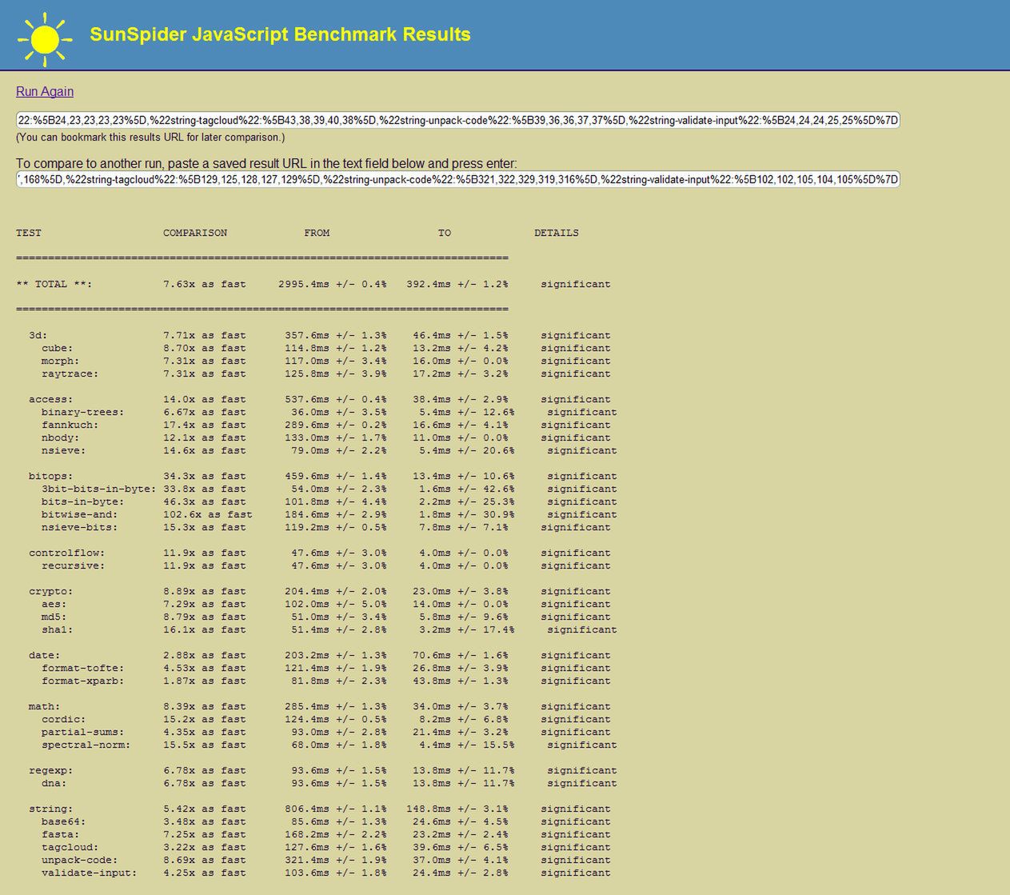Click the 'crypto:' category label
The image size is (1010, 895).
coord(51,592)
